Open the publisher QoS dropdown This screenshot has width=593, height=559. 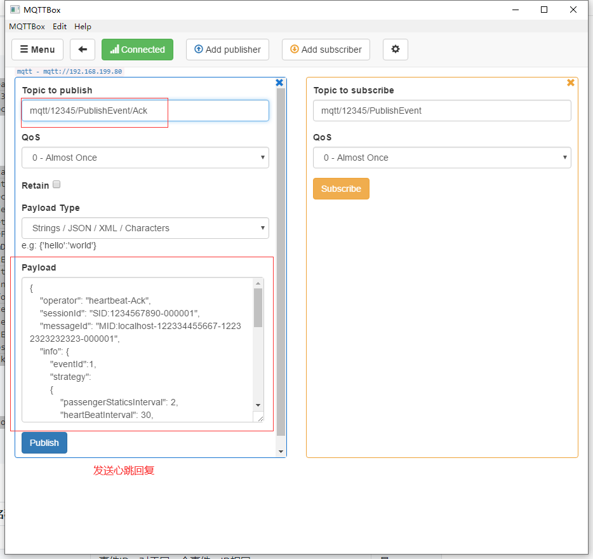[x=145, y=158]
